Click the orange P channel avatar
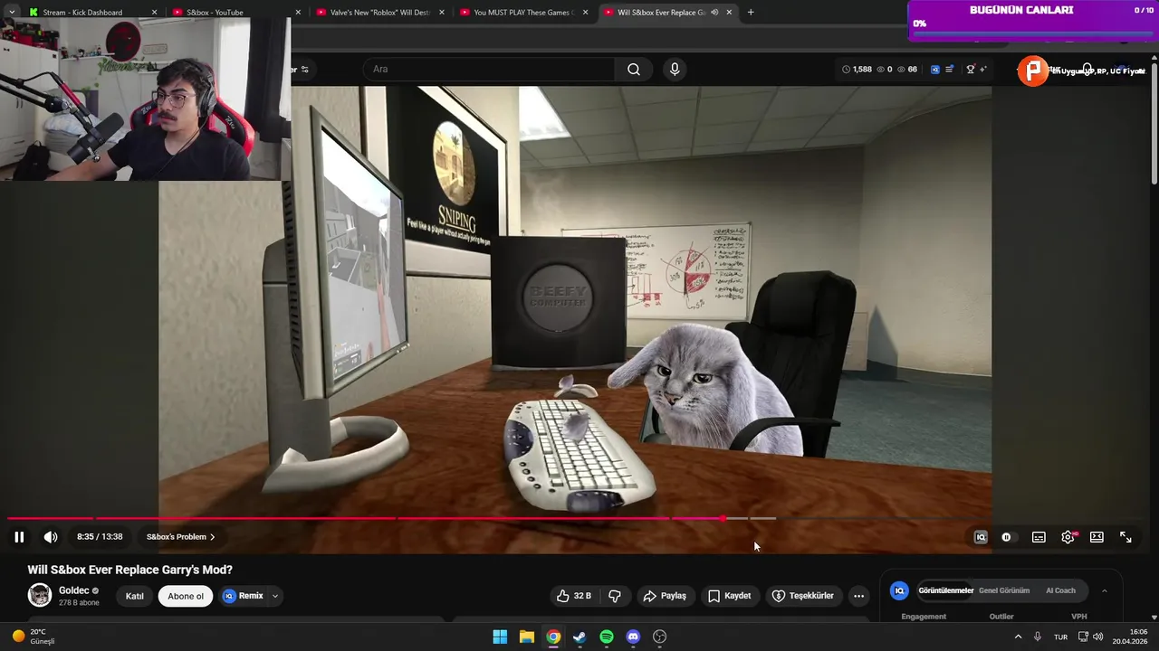Screen dimensions: 1159x651 coord(1033,71)
